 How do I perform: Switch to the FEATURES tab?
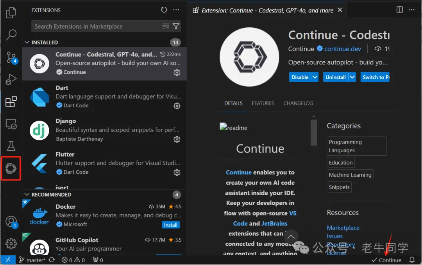263,103
